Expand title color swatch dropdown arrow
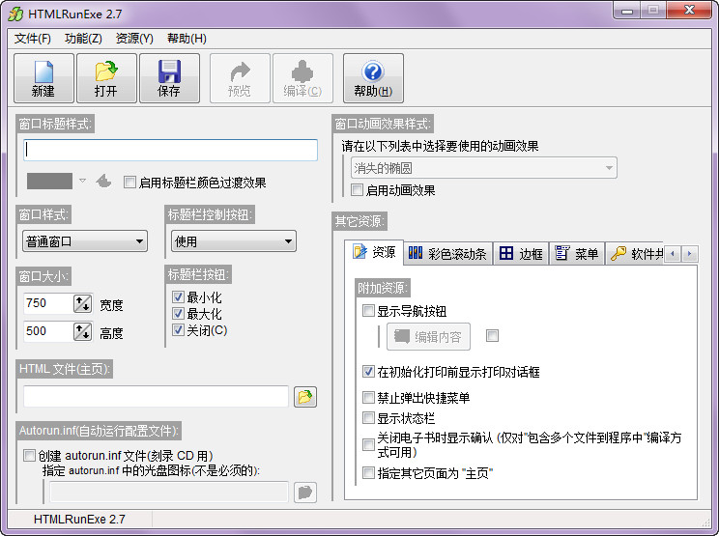The width and height of the screenshot is (719, 536). [82, 181]
